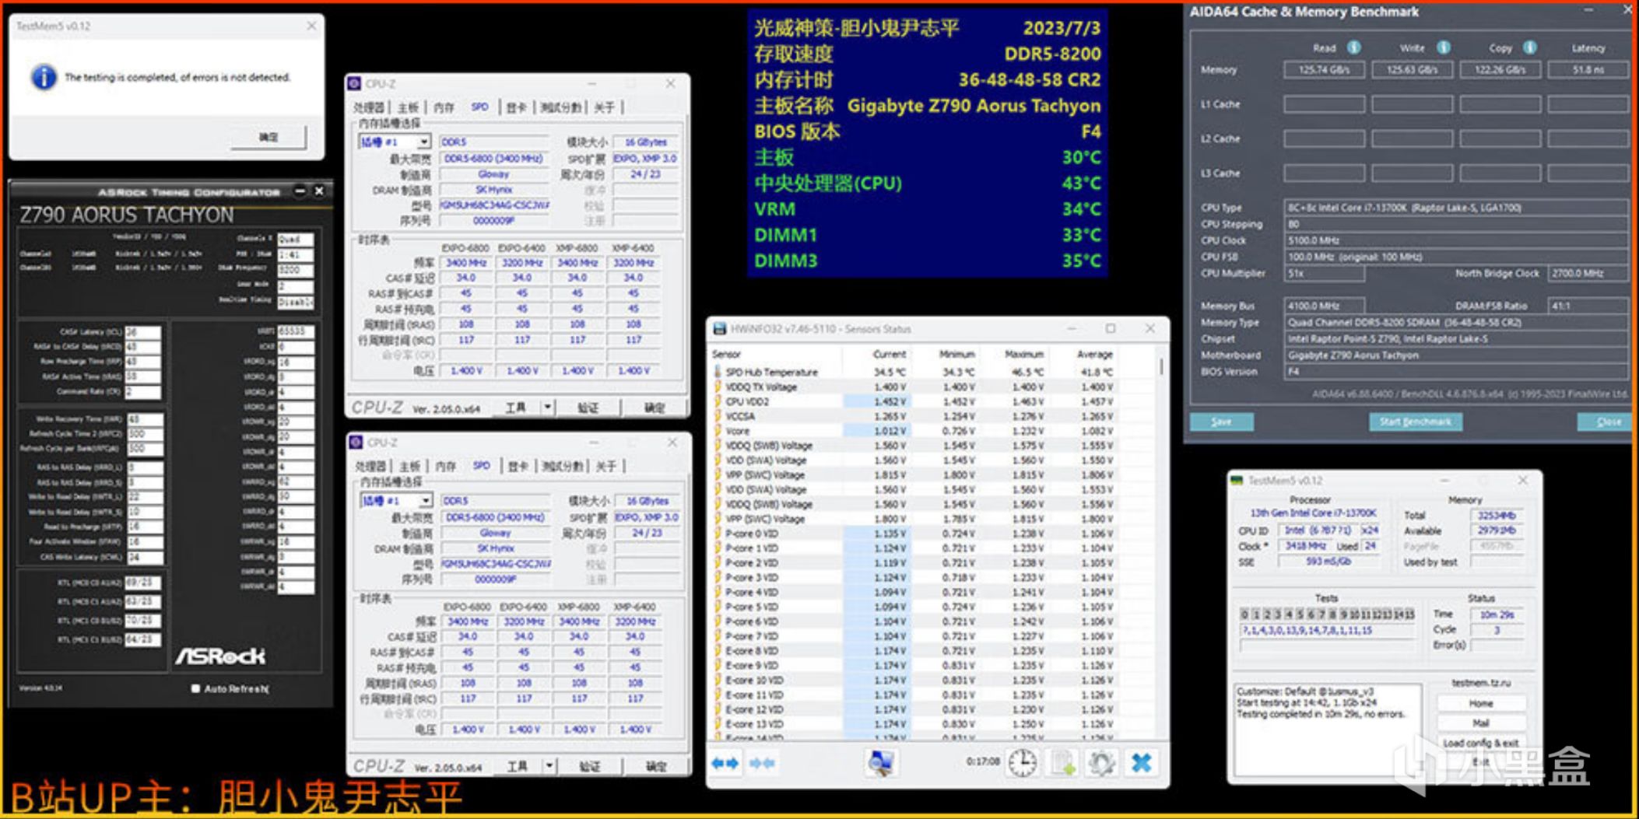The width and height of the screenshot is (1639, 819).
Task: Click sensor icon beside Vcore row
Action: [718, 431]
